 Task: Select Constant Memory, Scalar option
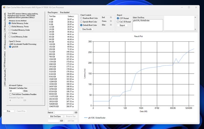click(10, 30)
